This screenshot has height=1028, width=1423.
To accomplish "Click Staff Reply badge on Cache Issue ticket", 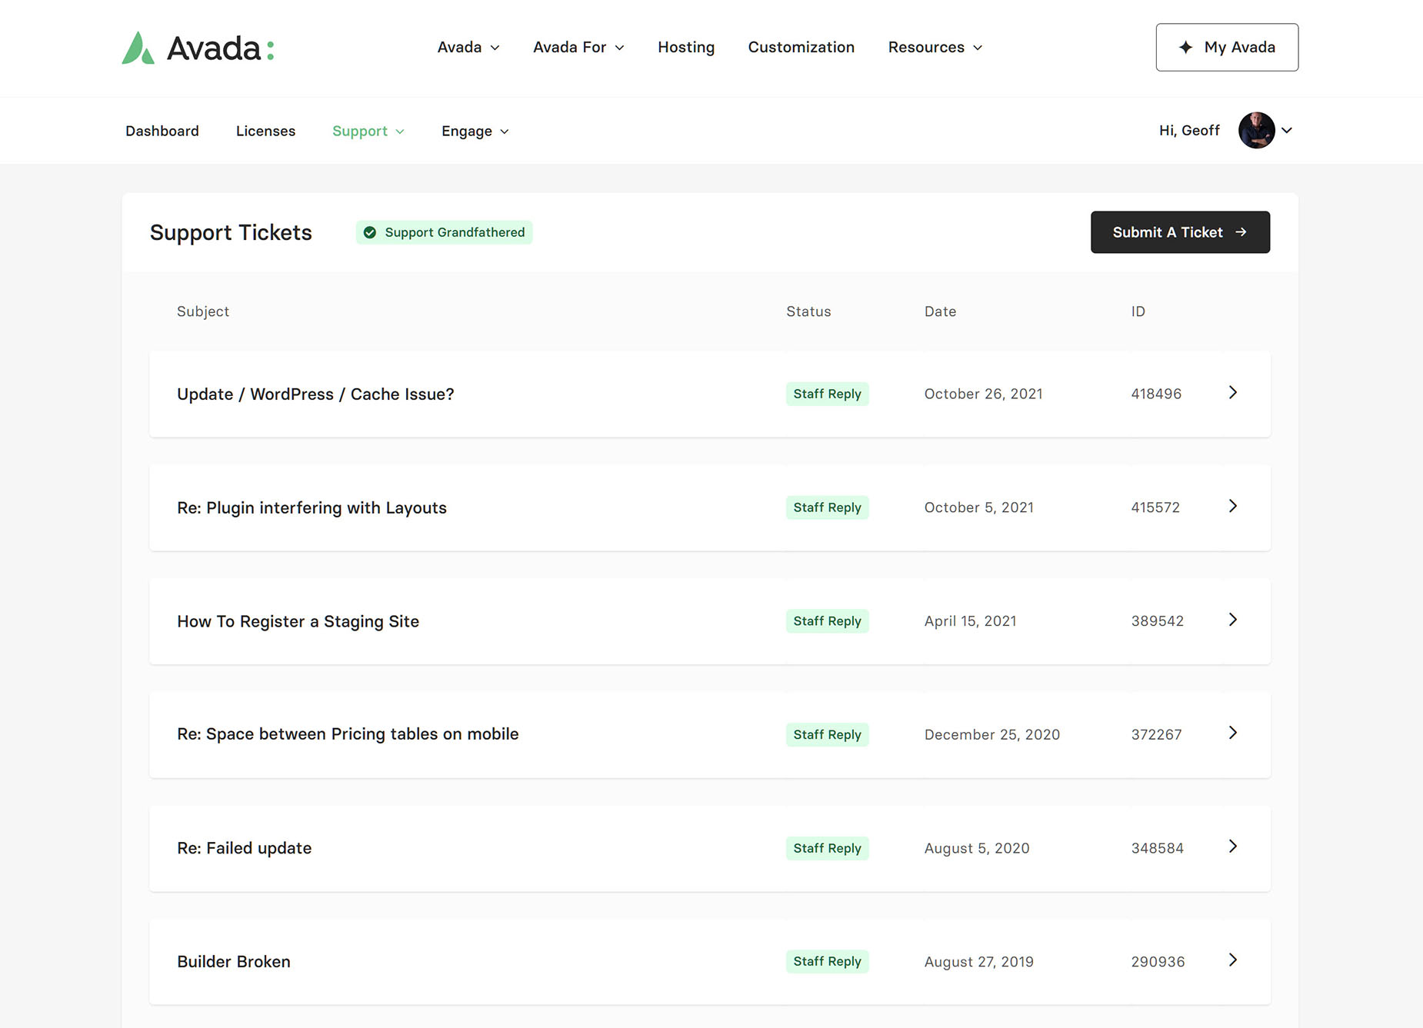I will (x=827, y=394).
